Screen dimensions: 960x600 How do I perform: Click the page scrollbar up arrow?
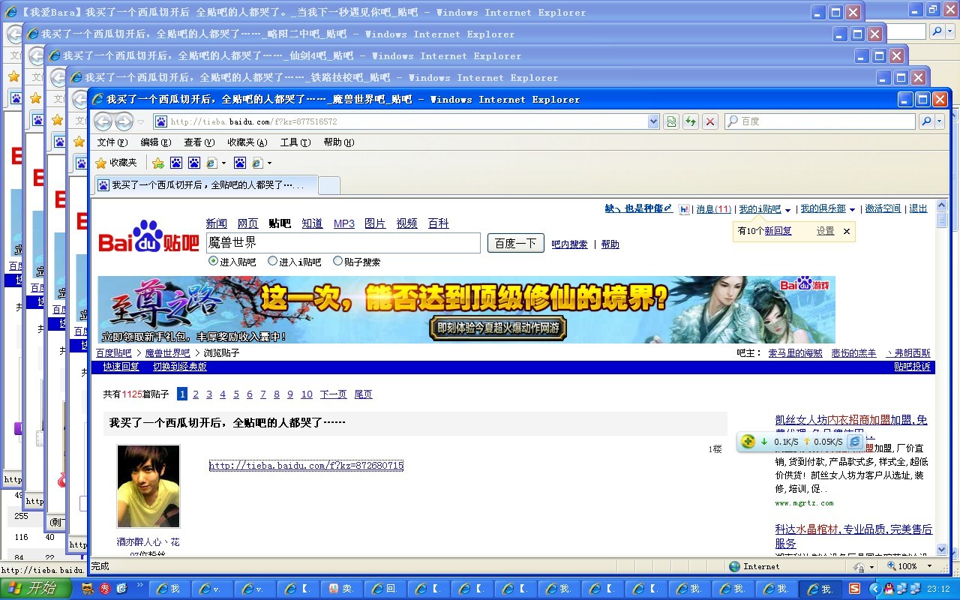(x=942, y=206)
